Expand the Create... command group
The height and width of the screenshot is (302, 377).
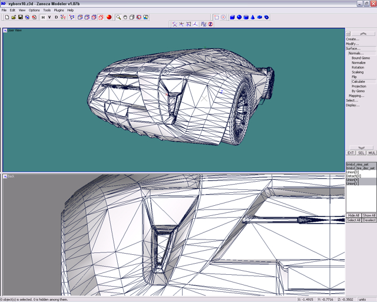tap(352, 39)
